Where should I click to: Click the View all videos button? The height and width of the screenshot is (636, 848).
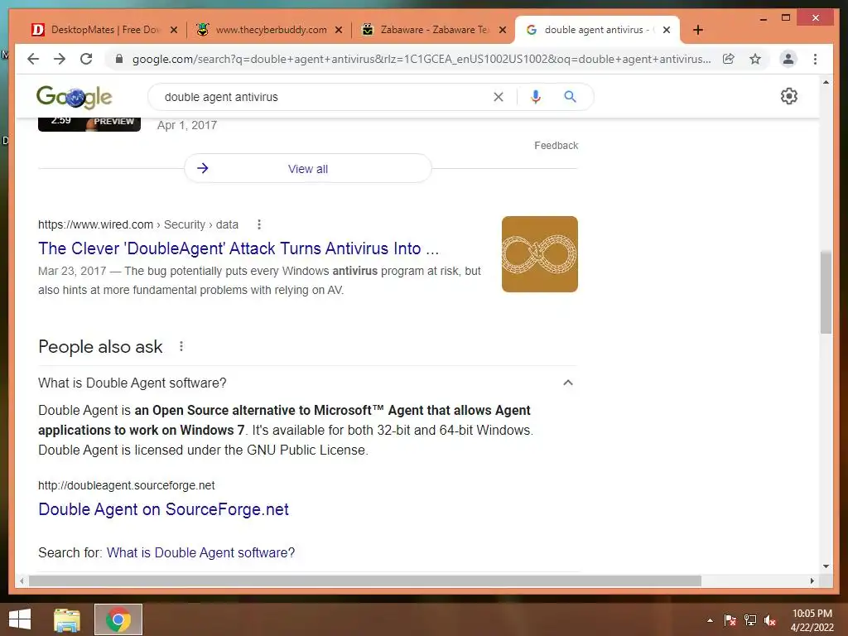pyautogui.click(x=308, y=169)
